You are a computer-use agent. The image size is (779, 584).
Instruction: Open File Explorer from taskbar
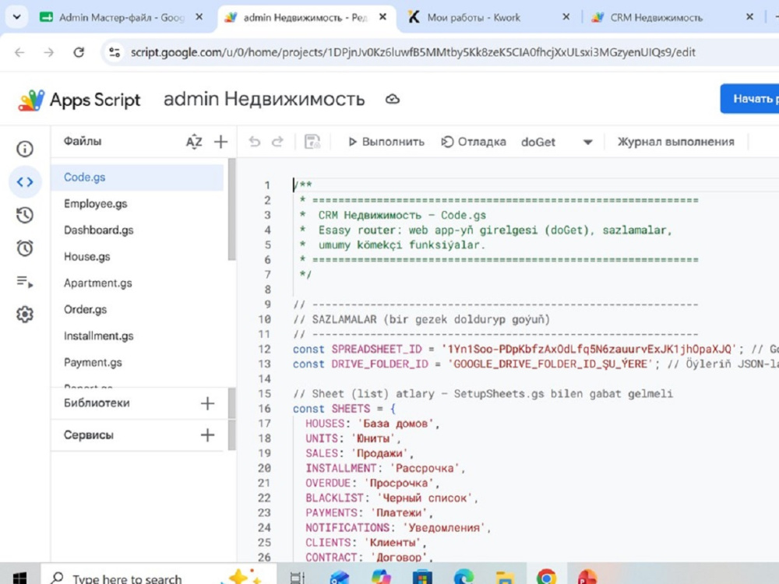pyautogui.click(x=505, y=578)
